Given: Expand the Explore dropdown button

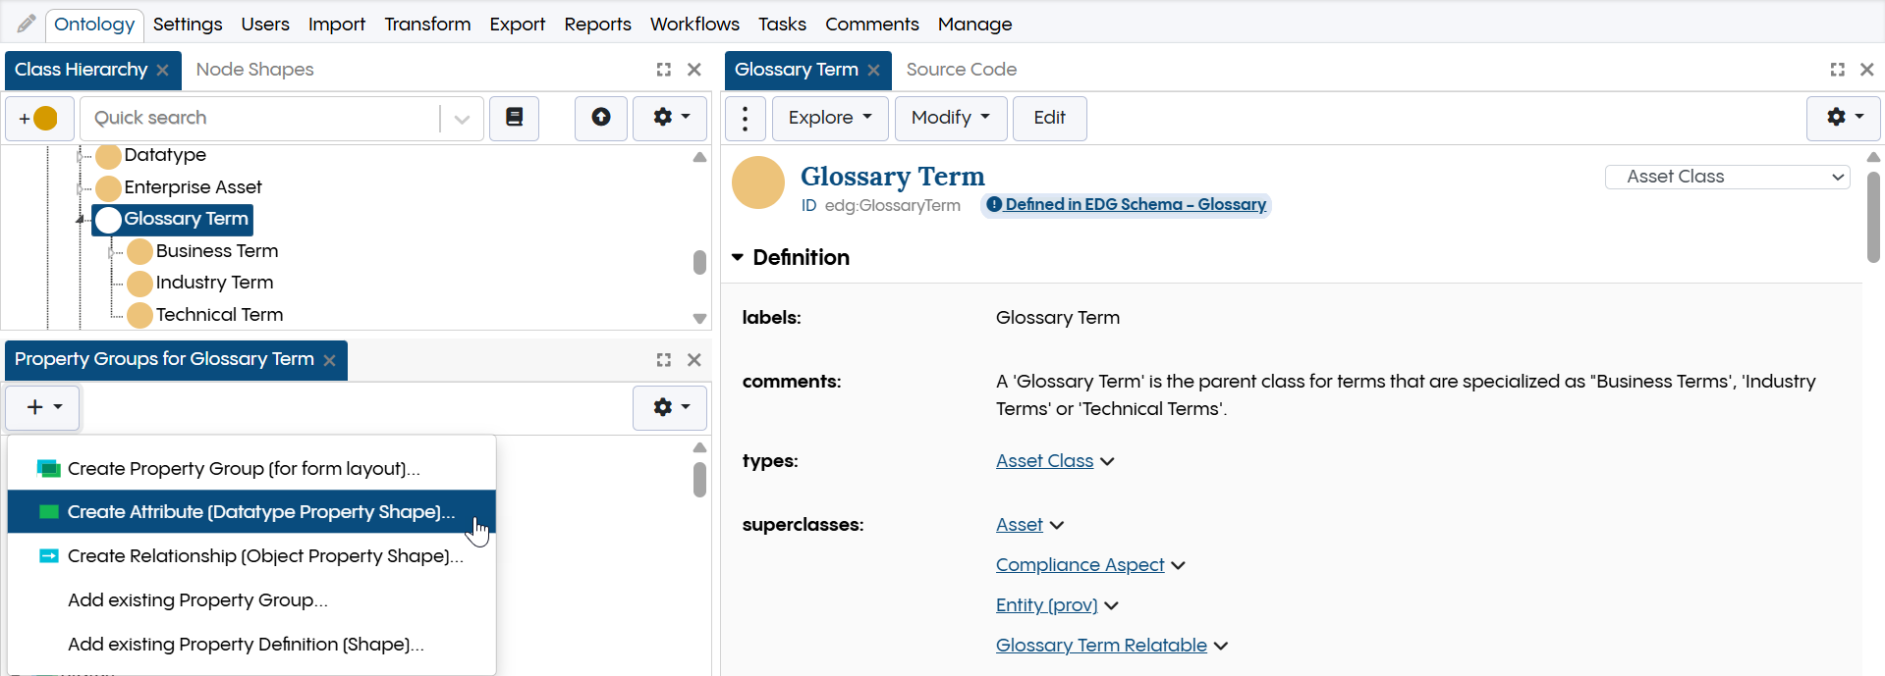Looking at the screenshot, I should point(830,118).
